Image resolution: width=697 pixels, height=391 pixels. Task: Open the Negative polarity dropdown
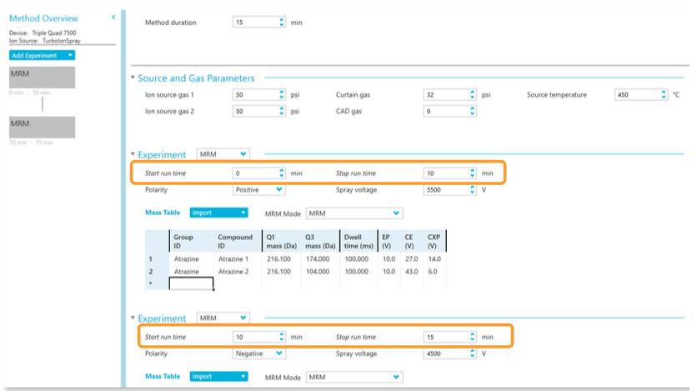click(x=258, y=353)
